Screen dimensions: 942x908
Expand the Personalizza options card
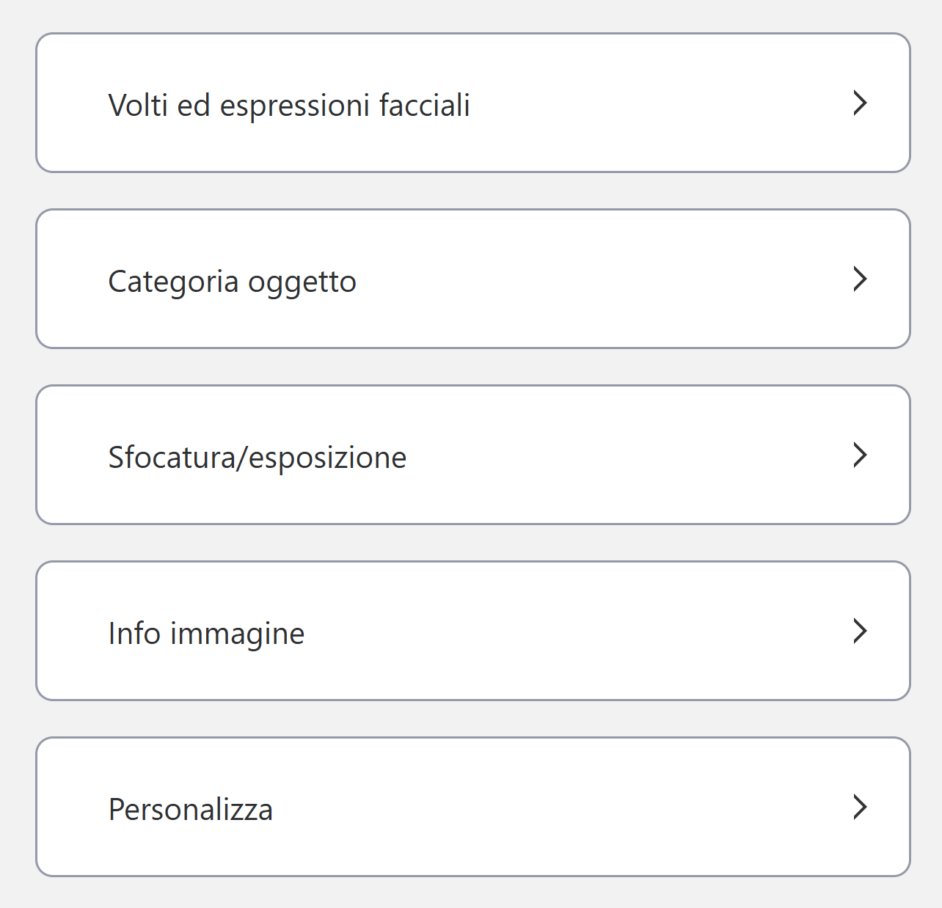(472, 807)
